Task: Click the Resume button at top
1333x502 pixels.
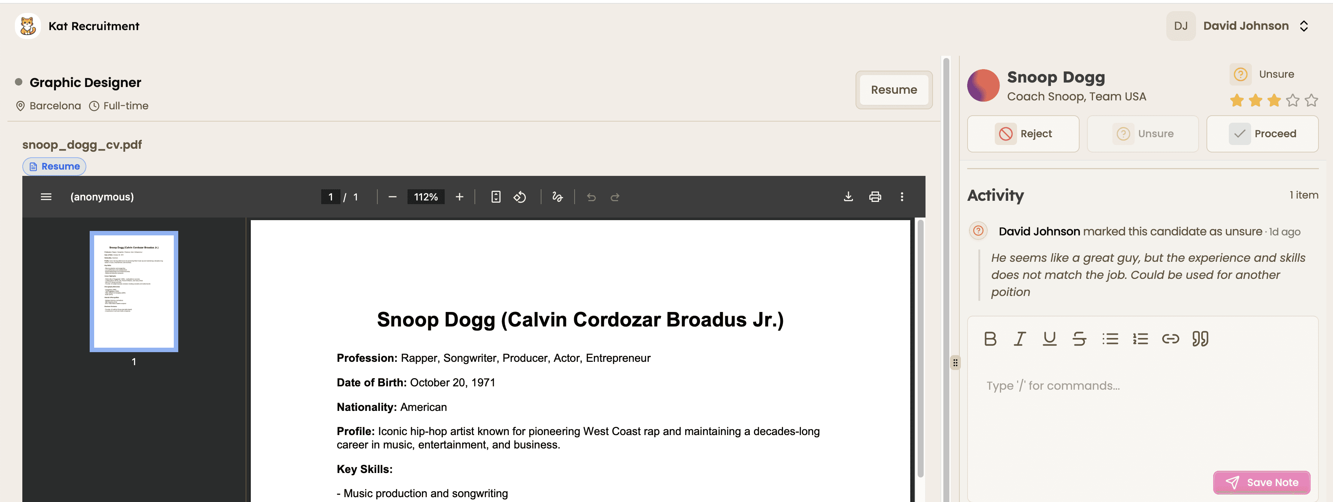Action: point(894,90)
